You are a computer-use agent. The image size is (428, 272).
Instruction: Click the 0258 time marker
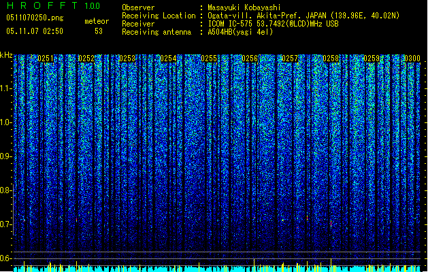point(331,58)
